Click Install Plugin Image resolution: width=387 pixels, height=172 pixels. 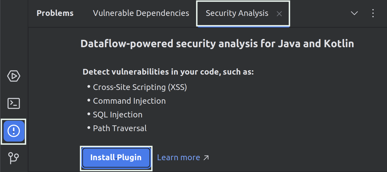pos(116,157)
